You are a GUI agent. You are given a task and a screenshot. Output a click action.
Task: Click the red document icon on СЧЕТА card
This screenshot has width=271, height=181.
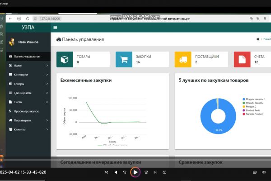242,59
